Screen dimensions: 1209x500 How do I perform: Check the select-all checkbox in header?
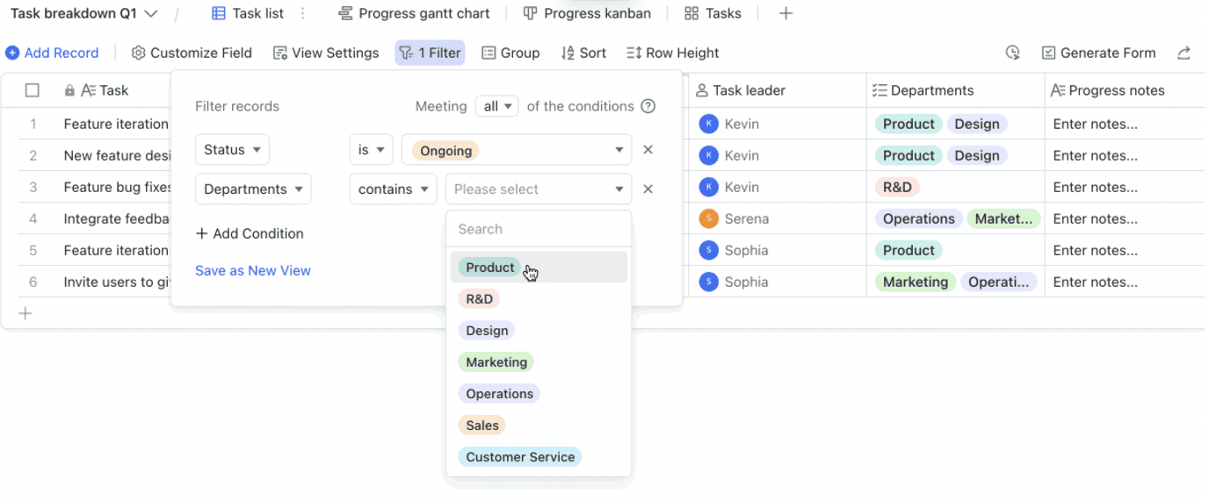tap(33, 90)
